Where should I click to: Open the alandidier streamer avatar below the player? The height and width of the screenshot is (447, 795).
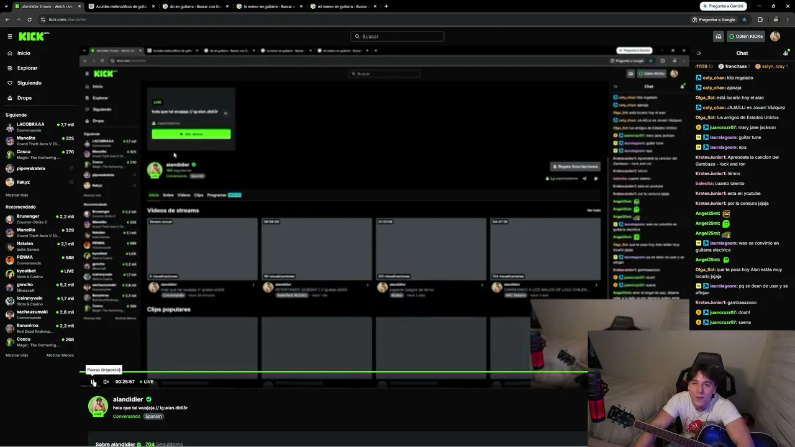[98, 406]
